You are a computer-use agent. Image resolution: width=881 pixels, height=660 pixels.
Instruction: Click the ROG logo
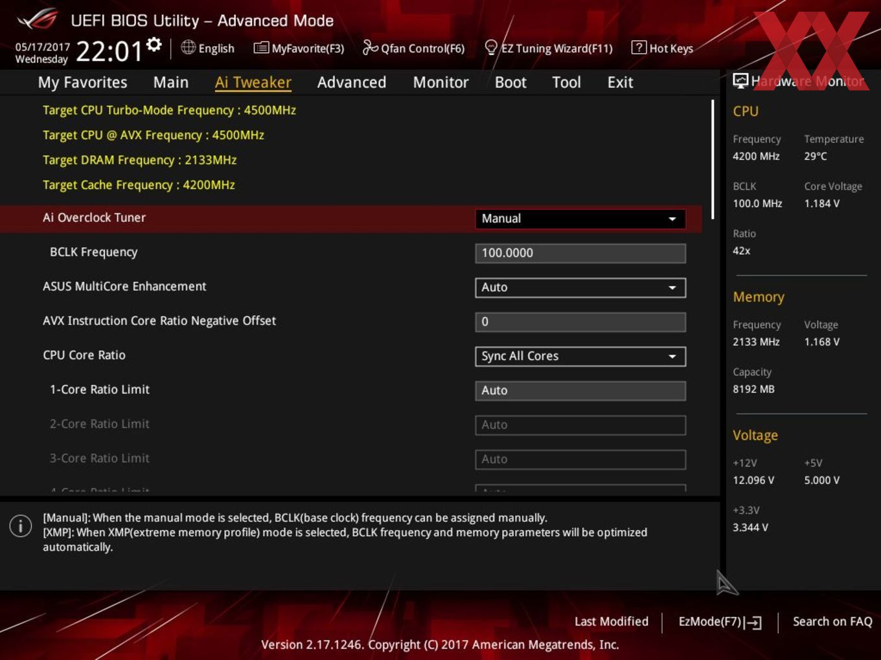coord(38,20)
